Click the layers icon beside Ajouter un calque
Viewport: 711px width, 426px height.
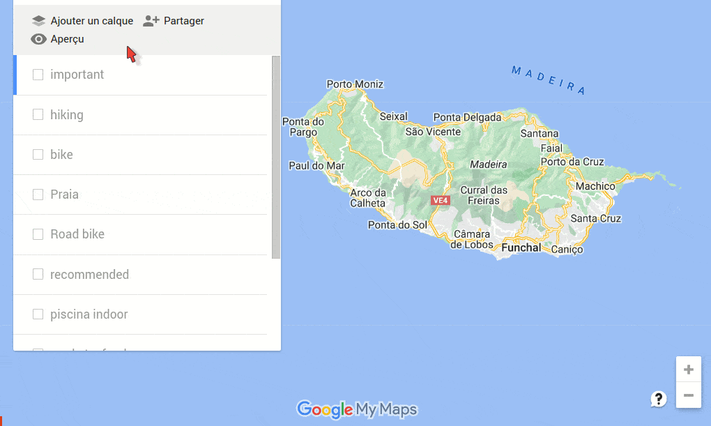tap(38, 21)
